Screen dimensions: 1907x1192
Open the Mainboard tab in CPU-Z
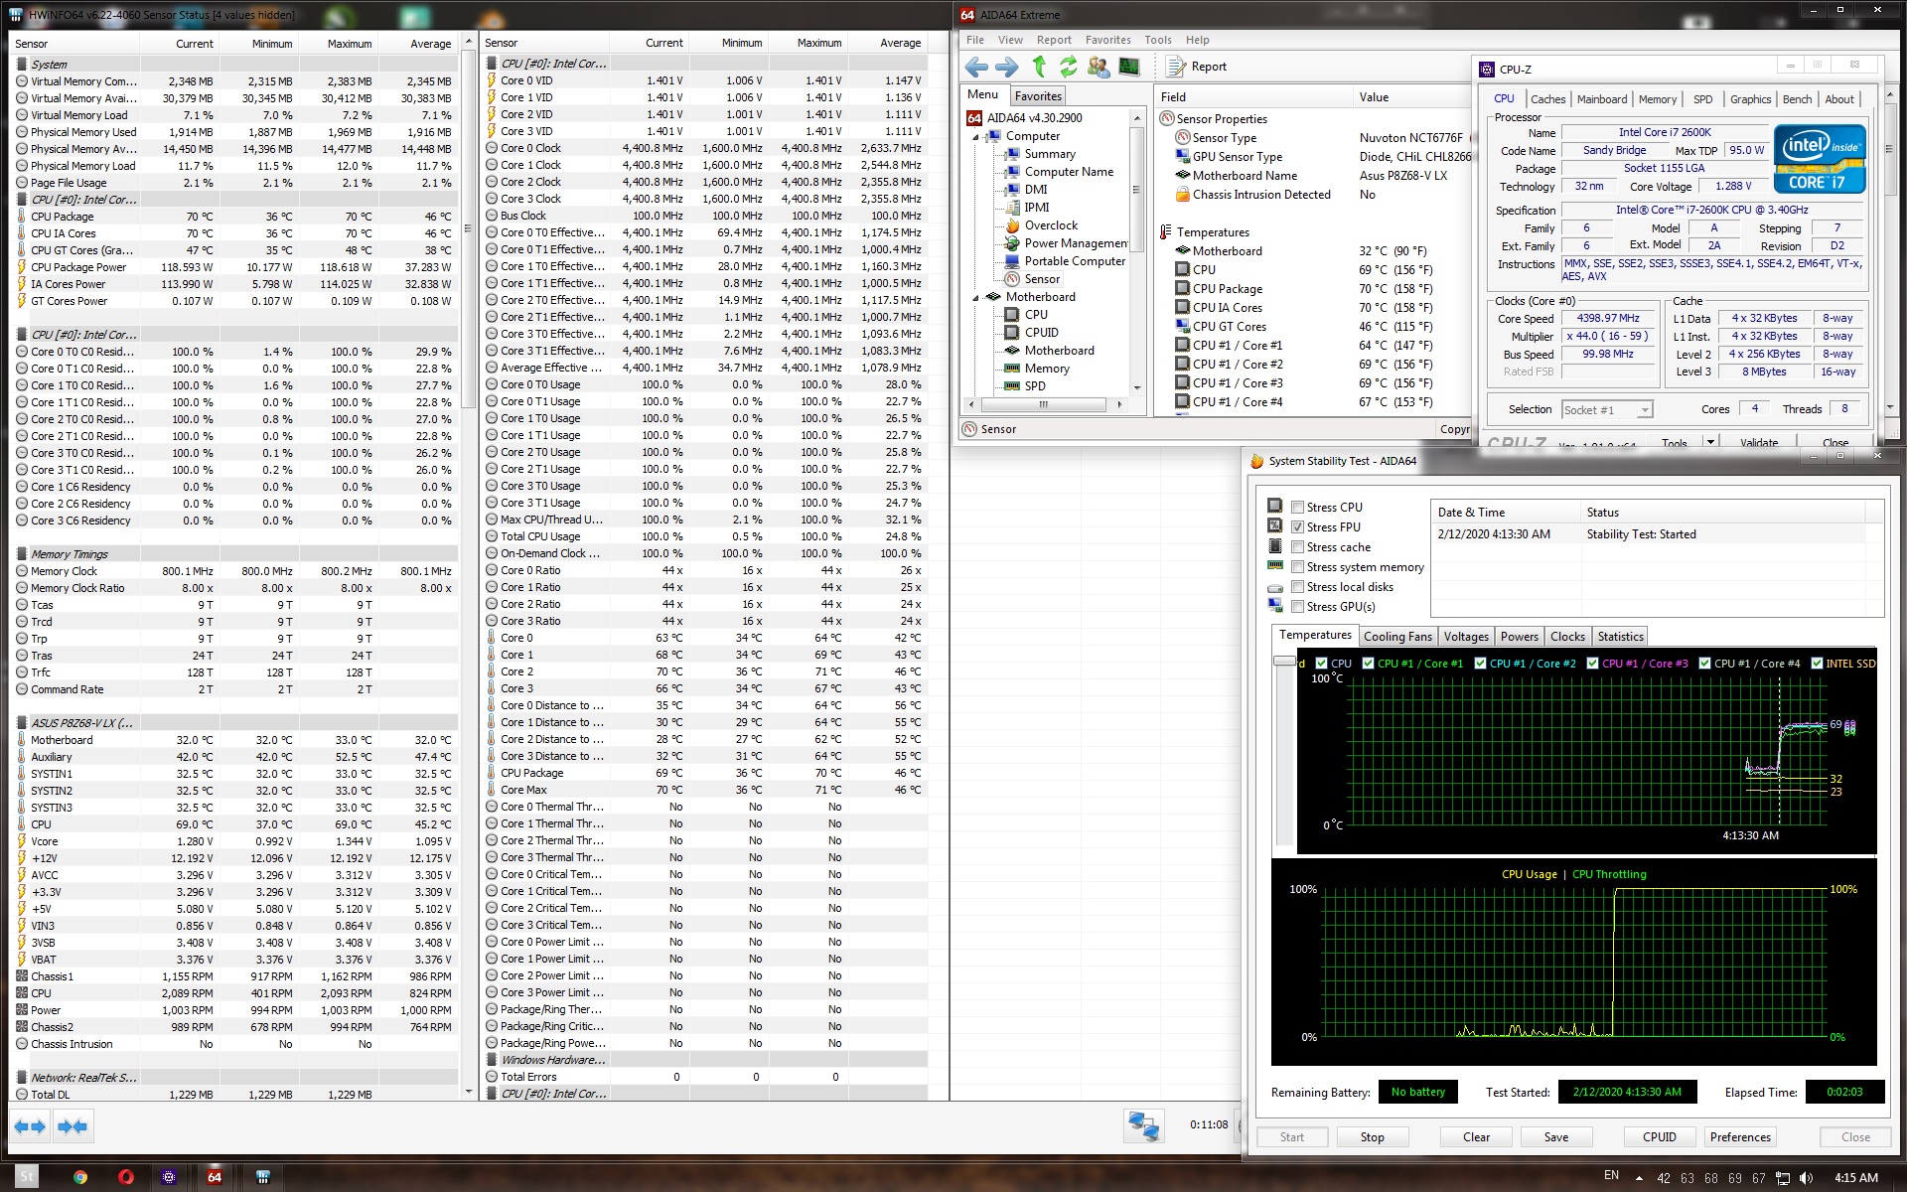point(1601,99)
